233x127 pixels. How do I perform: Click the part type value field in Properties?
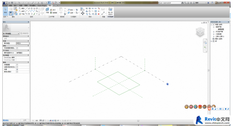click(x=23, y=43)
